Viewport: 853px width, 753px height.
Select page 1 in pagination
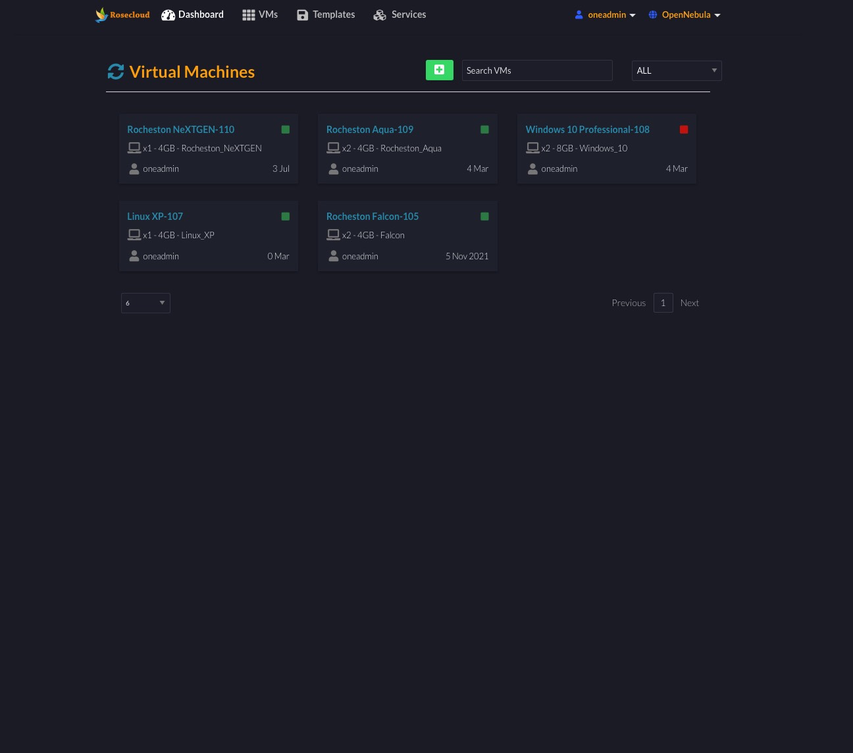(663, 303)
